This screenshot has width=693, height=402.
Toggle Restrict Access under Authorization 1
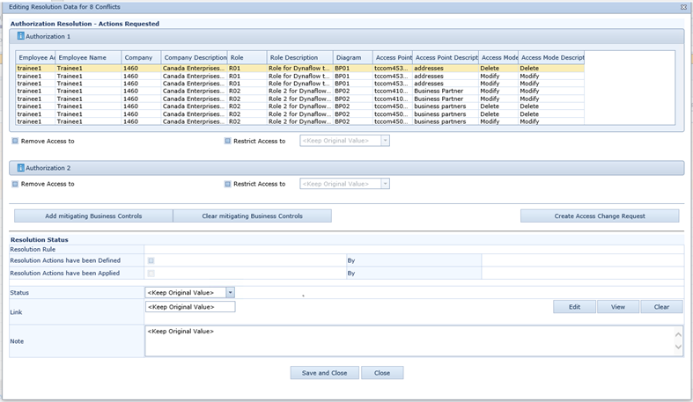tap(227, 141)
